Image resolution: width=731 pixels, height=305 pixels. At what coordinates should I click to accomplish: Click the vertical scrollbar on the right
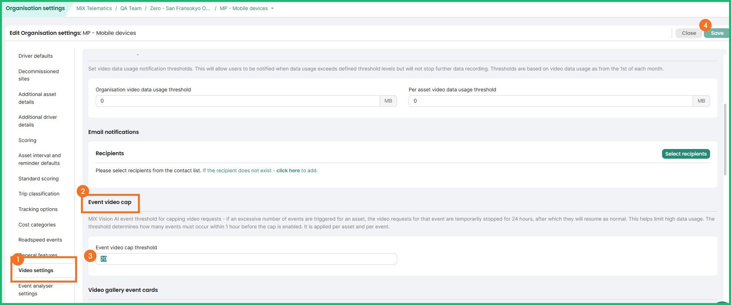(x=725, y=139)
